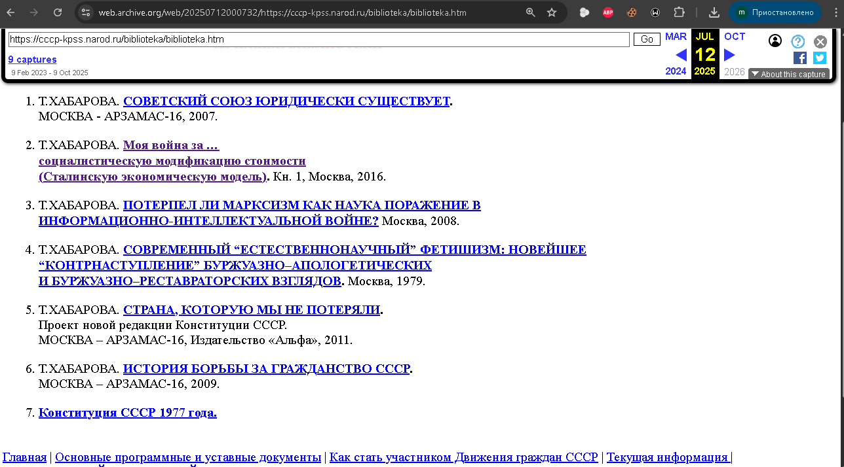Open the AdBlock Plus extension icon
Screen dimensions: 844x467
(x=608, y=12)
